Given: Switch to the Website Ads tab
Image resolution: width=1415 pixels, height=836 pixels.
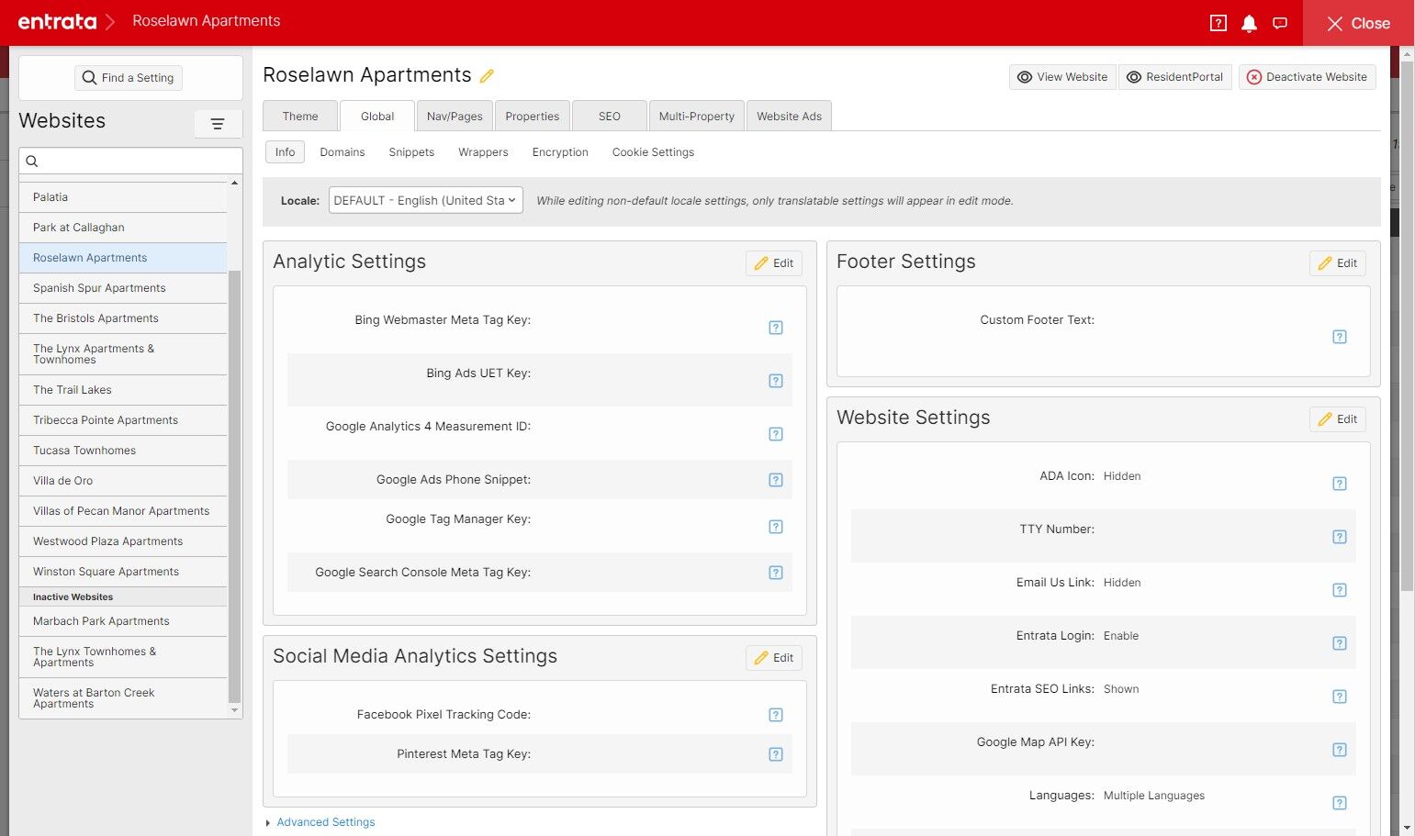Looking at the screenshot, I should point(790,117).
